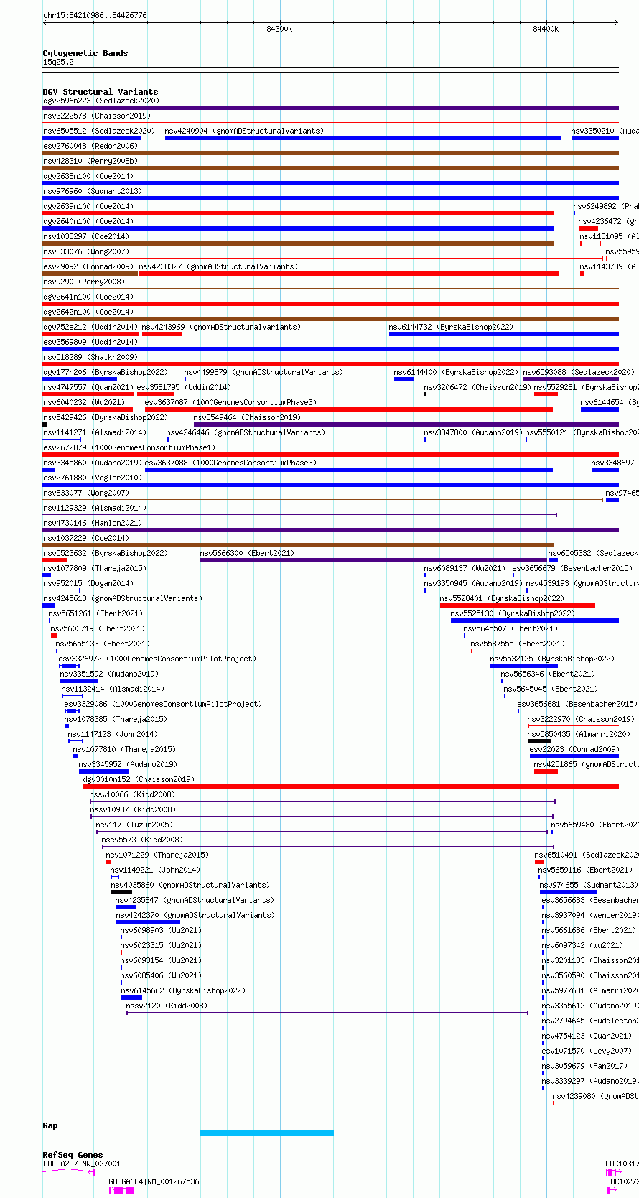Select nssv10066 (Kidd2008) variant
The image size is (639, 1198).
(132, 795)
